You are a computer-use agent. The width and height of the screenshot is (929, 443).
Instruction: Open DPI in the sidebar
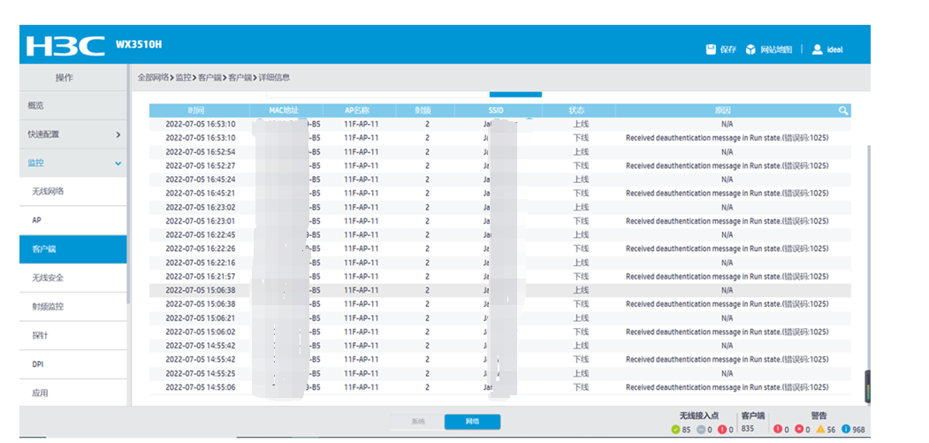pyautogui.click(x=72, y=364)
